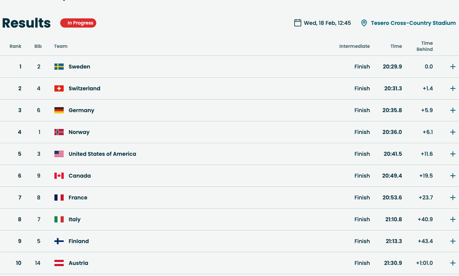This screenshot has height=276, width=459.
Task: Click the Switzerland flag icon
Action: (x=59, y=89)
